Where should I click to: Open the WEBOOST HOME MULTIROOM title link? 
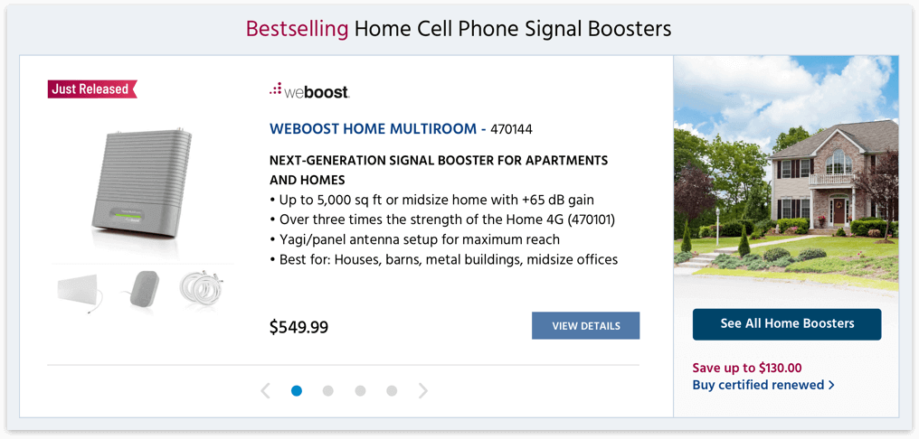(x=373, y=129)
